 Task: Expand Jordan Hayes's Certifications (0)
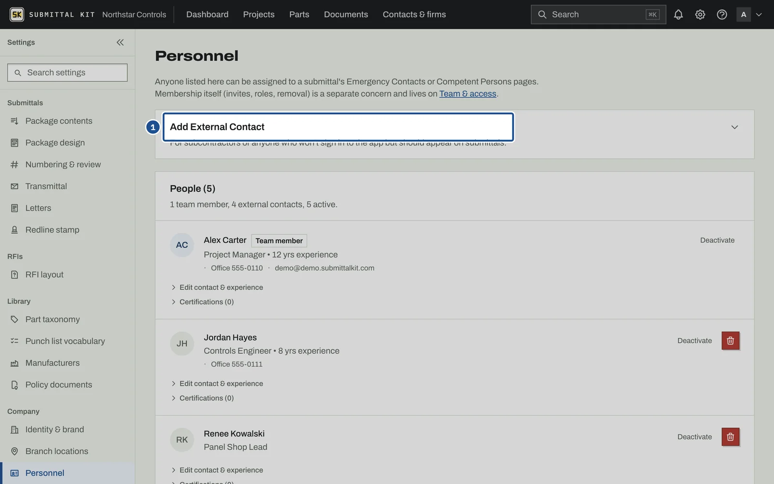point(202,398)
